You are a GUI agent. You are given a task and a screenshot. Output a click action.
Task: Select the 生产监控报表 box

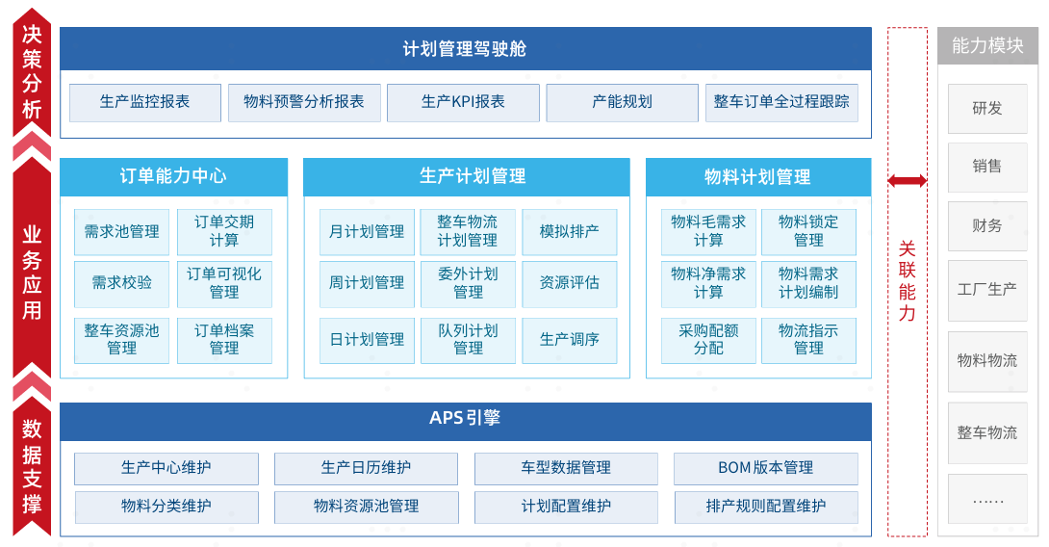[x=145, y=102]
